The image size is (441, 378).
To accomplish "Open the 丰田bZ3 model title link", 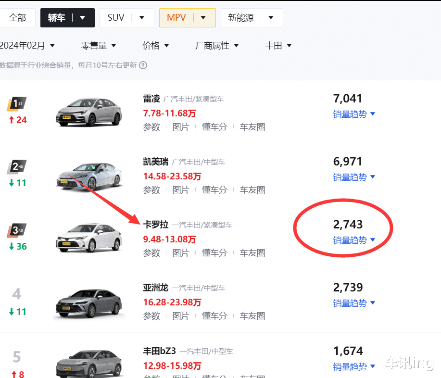I will click(160, 351).
